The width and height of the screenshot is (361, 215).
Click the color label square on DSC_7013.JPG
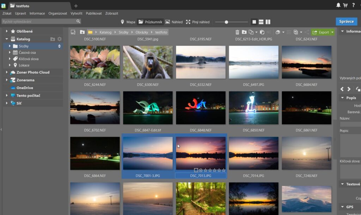tap(196, 170)
